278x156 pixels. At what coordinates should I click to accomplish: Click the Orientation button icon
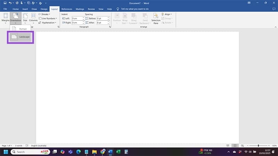pyautogui.click(x=16, y=16)
